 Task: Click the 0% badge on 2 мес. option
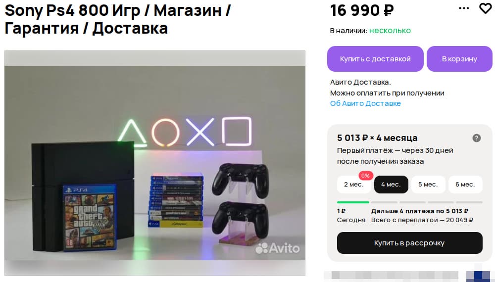[366, 176]
